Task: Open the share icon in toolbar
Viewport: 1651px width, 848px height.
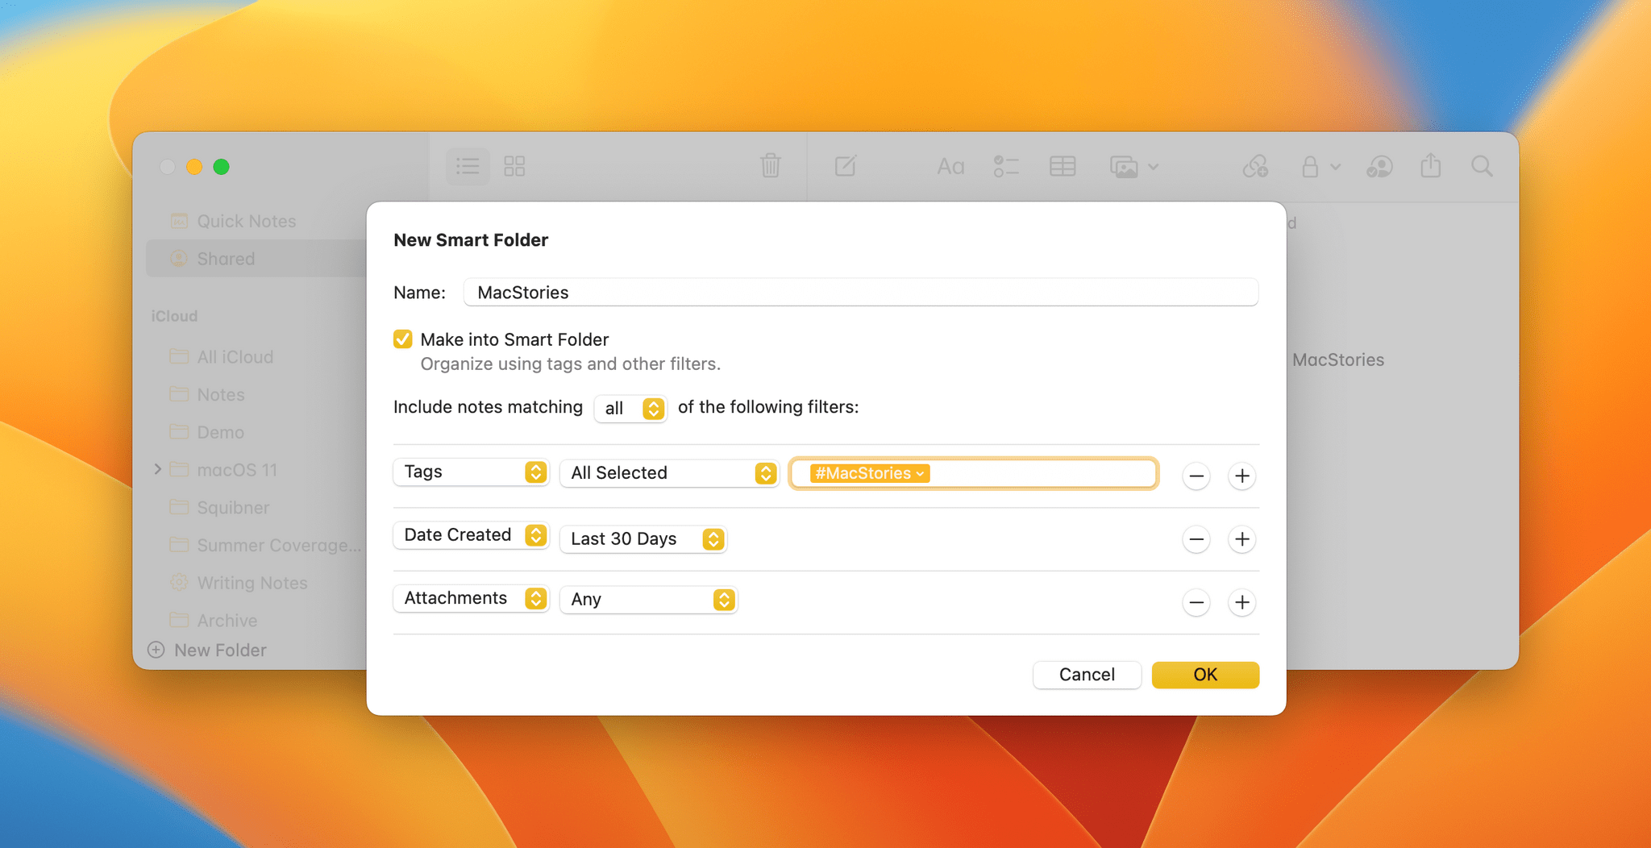Action: [1431, 166]
